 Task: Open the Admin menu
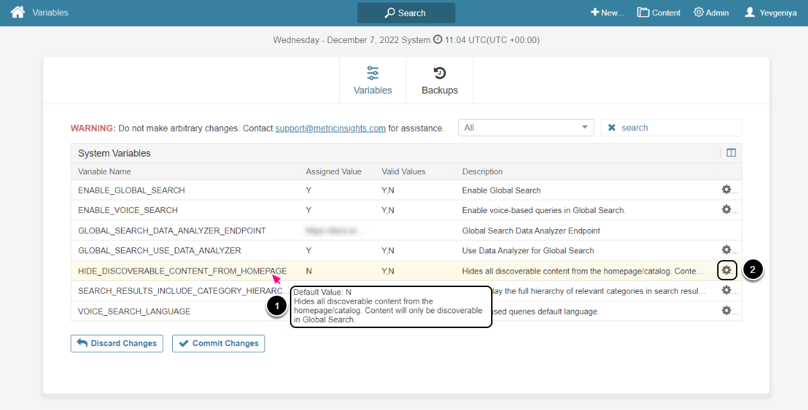(x=711, y=13)
